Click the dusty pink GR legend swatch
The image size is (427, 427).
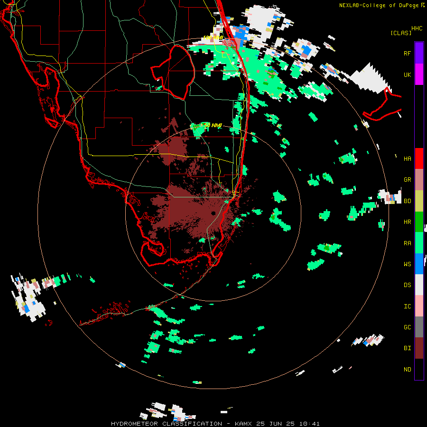coord(419,180)
